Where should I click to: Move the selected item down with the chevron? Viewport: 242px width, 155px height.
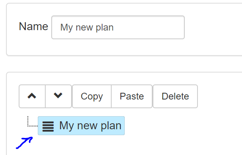point(58,96)
